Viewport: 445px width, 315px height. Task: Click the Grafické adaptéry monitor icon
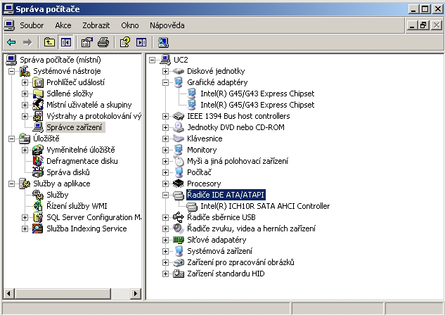(179, 82)
